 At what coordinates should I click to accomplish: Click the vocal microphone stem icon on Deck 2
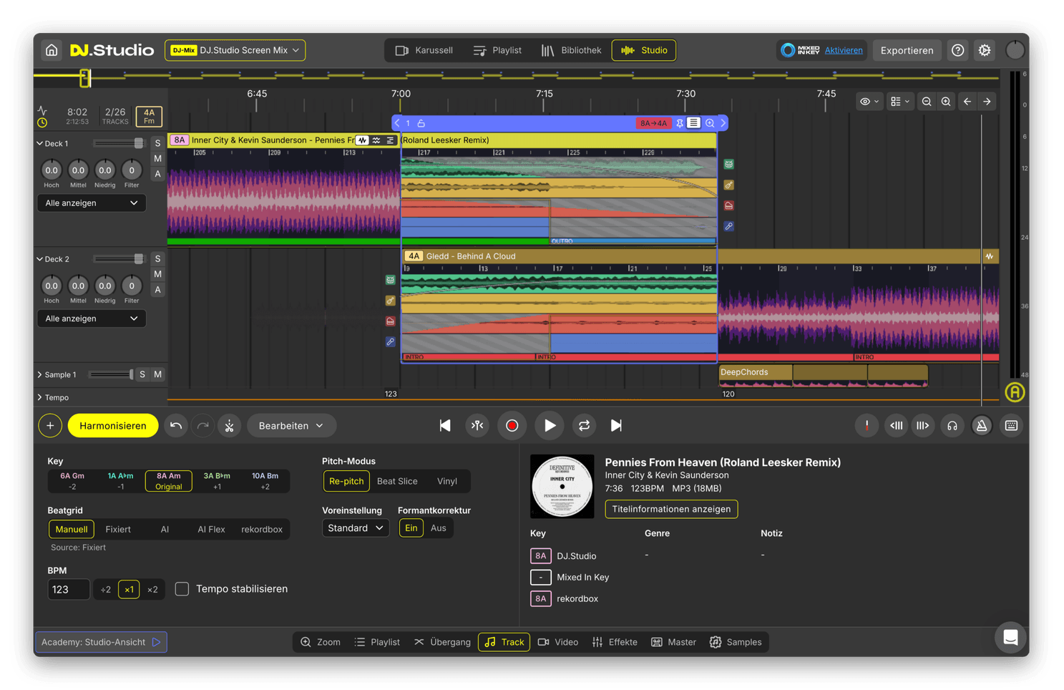point(390,342)
